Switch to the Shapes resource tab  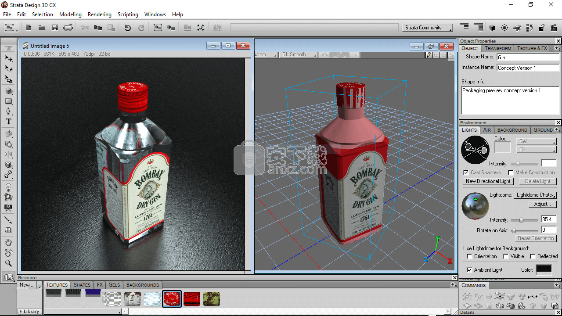pos(82,285)
